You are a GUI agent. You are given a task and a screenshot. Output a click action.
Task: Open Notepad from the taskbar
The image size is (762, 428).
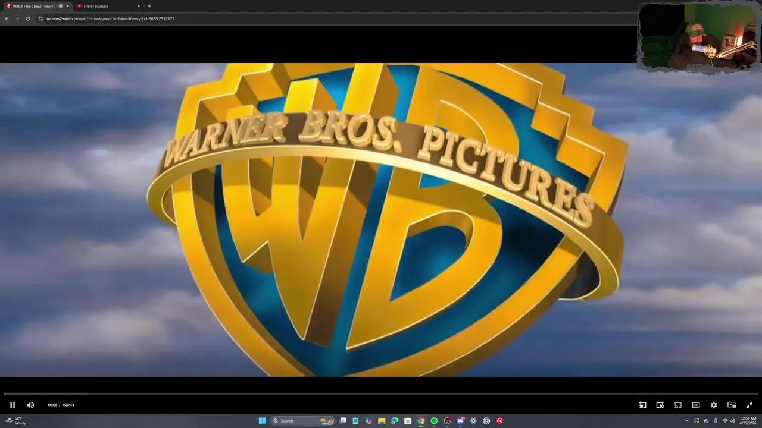pyautogui.click(x=355, y=421)
